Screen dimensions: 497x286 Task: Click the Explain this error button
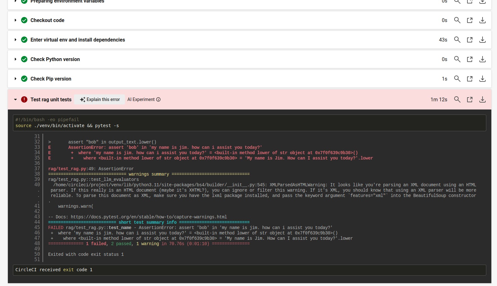pyautogui.click(x=100, y=99)
